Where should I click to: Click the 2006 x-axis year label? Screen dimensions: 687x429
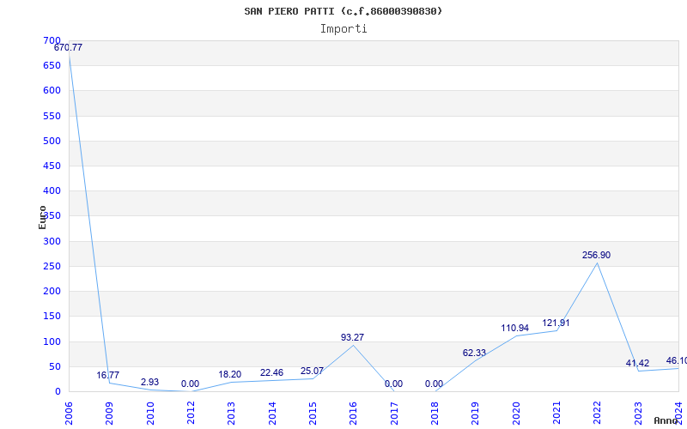point(69,413)
